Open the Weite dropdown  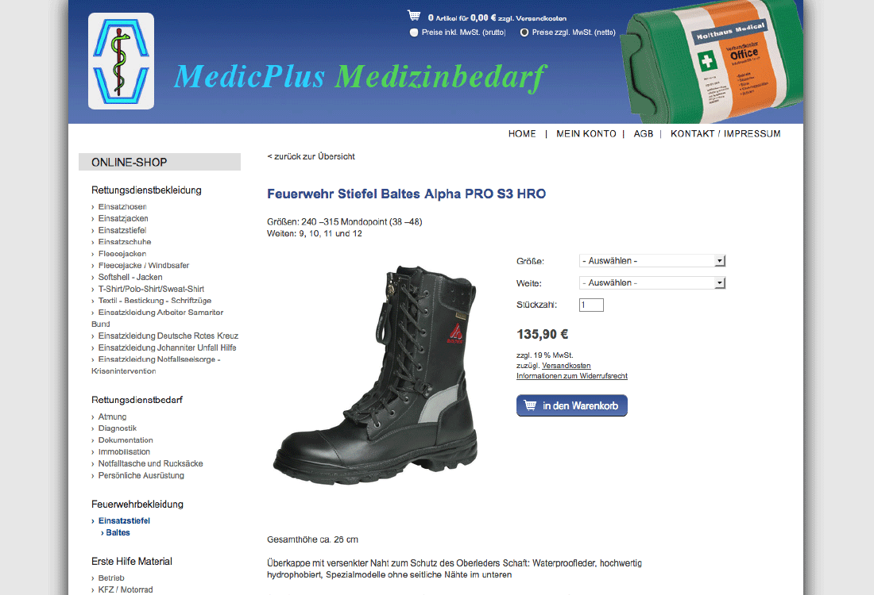[x=652, y=282]
